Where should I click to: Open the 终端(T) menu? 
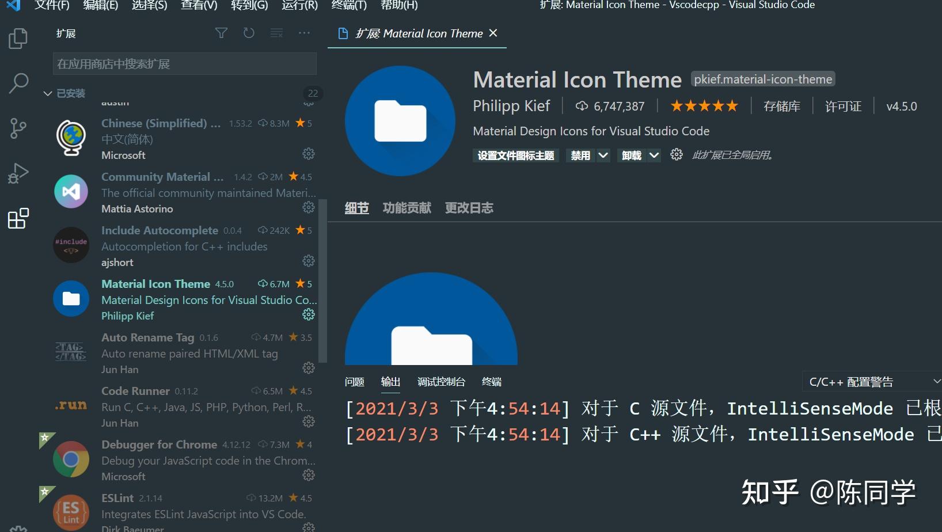349,5
